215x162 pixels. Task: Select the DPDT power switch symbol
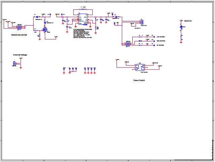[x=140, y=67]
